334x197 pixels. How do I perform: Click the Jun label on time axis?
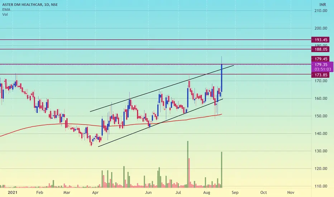[x=148, y=193]
